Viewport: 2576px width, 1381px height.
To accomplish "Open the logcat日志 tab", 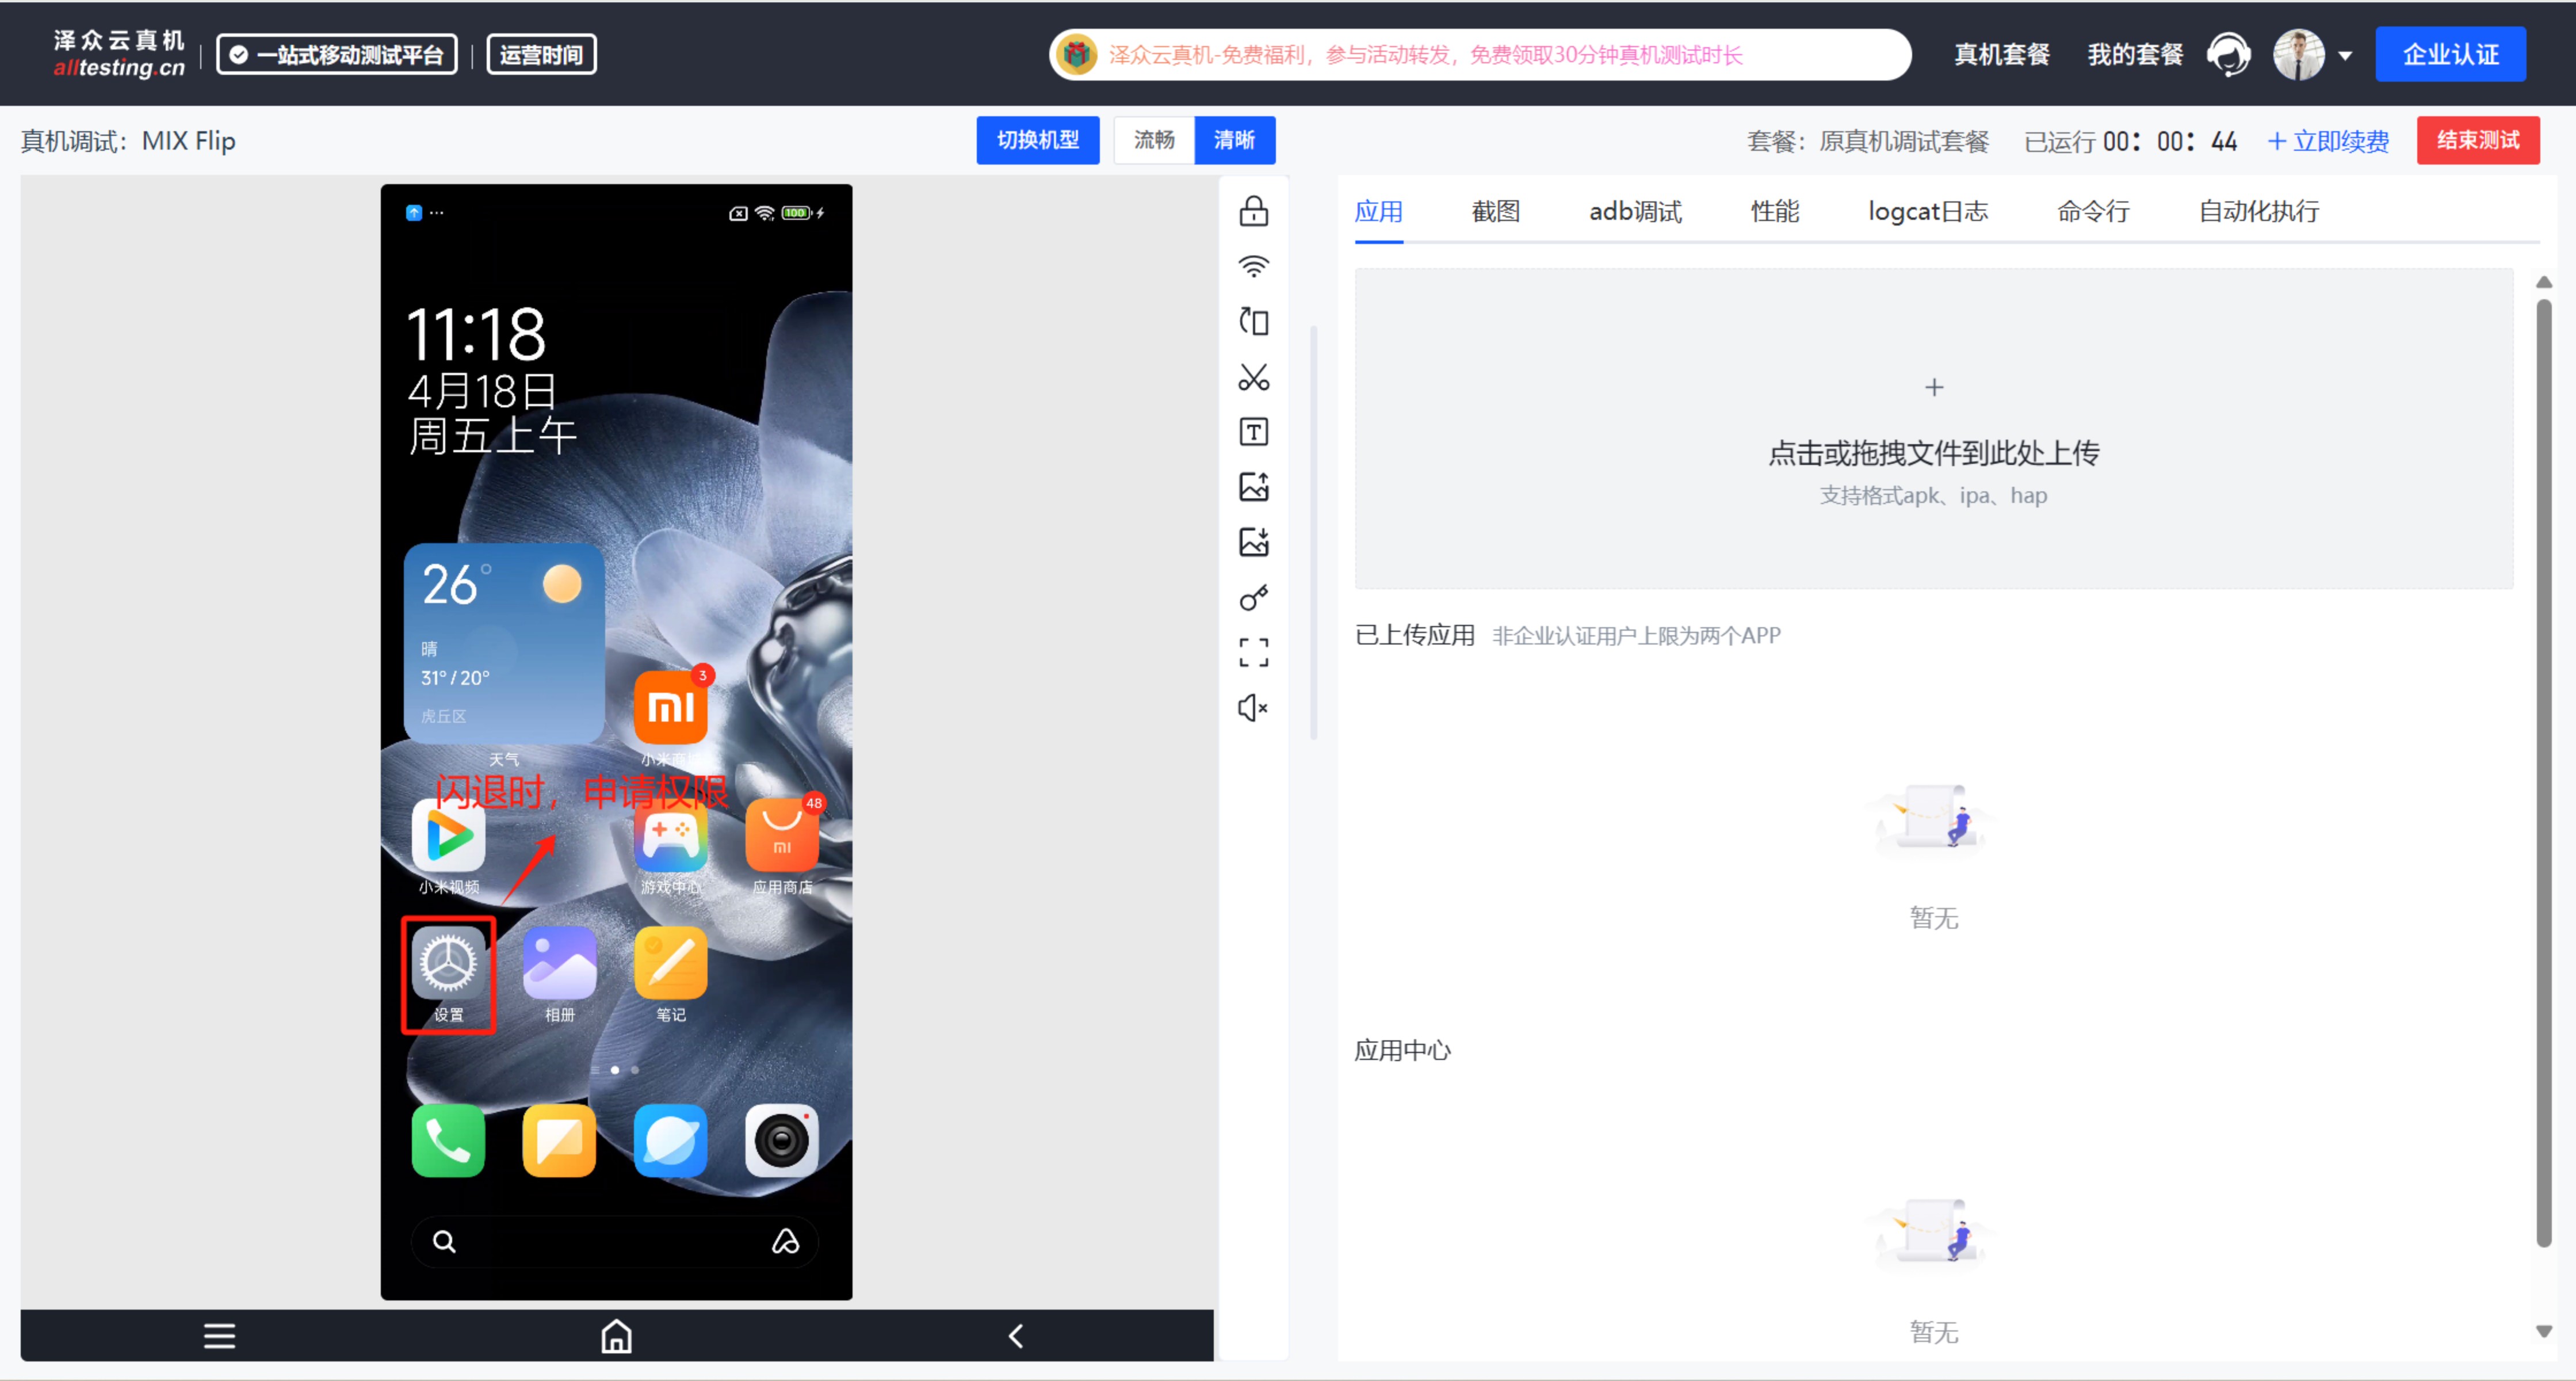I will tap(1927, 211).
